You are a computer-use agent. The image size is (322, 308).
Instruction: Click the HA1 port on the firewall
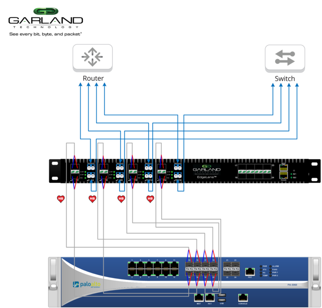211,298
